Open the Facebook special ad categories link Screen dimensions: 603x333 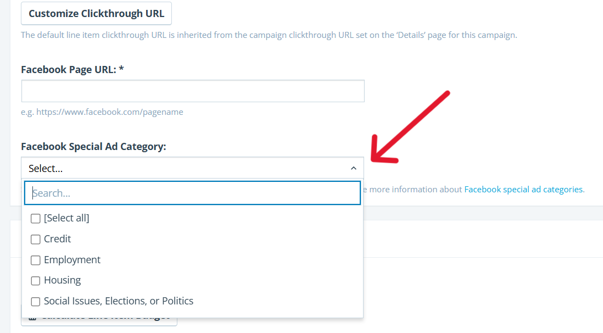pos(523,190)
